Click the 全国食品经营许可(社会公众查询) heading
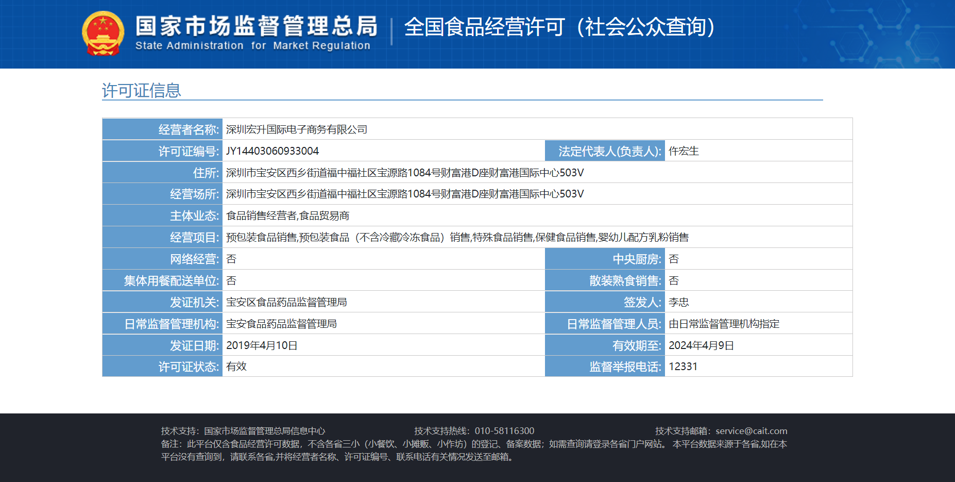Viewport: 955px width, 482px height. point(559,27)
